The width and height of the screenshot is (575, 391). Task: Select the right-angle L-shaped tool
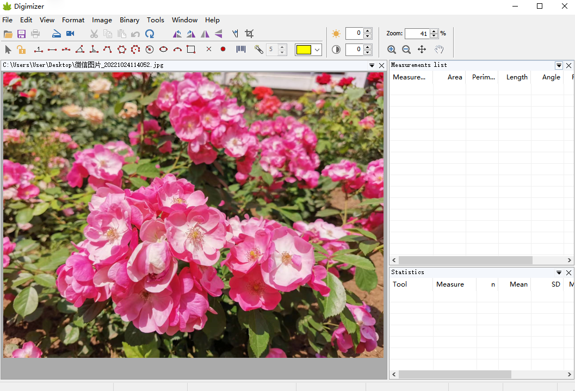(x=94, y=49)
